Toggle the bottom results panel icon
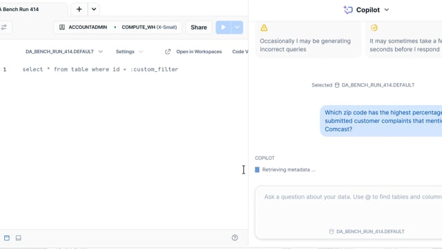This screenshot has width=442, height=249. [x=19, y=238]
